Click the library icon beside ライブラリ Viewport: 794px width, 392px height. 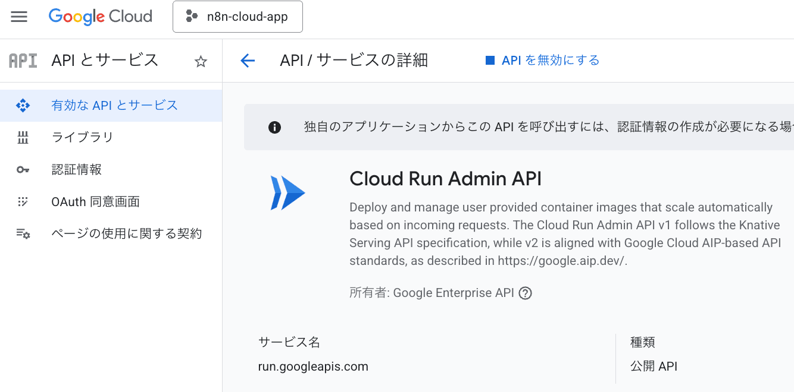pos(23,138)
